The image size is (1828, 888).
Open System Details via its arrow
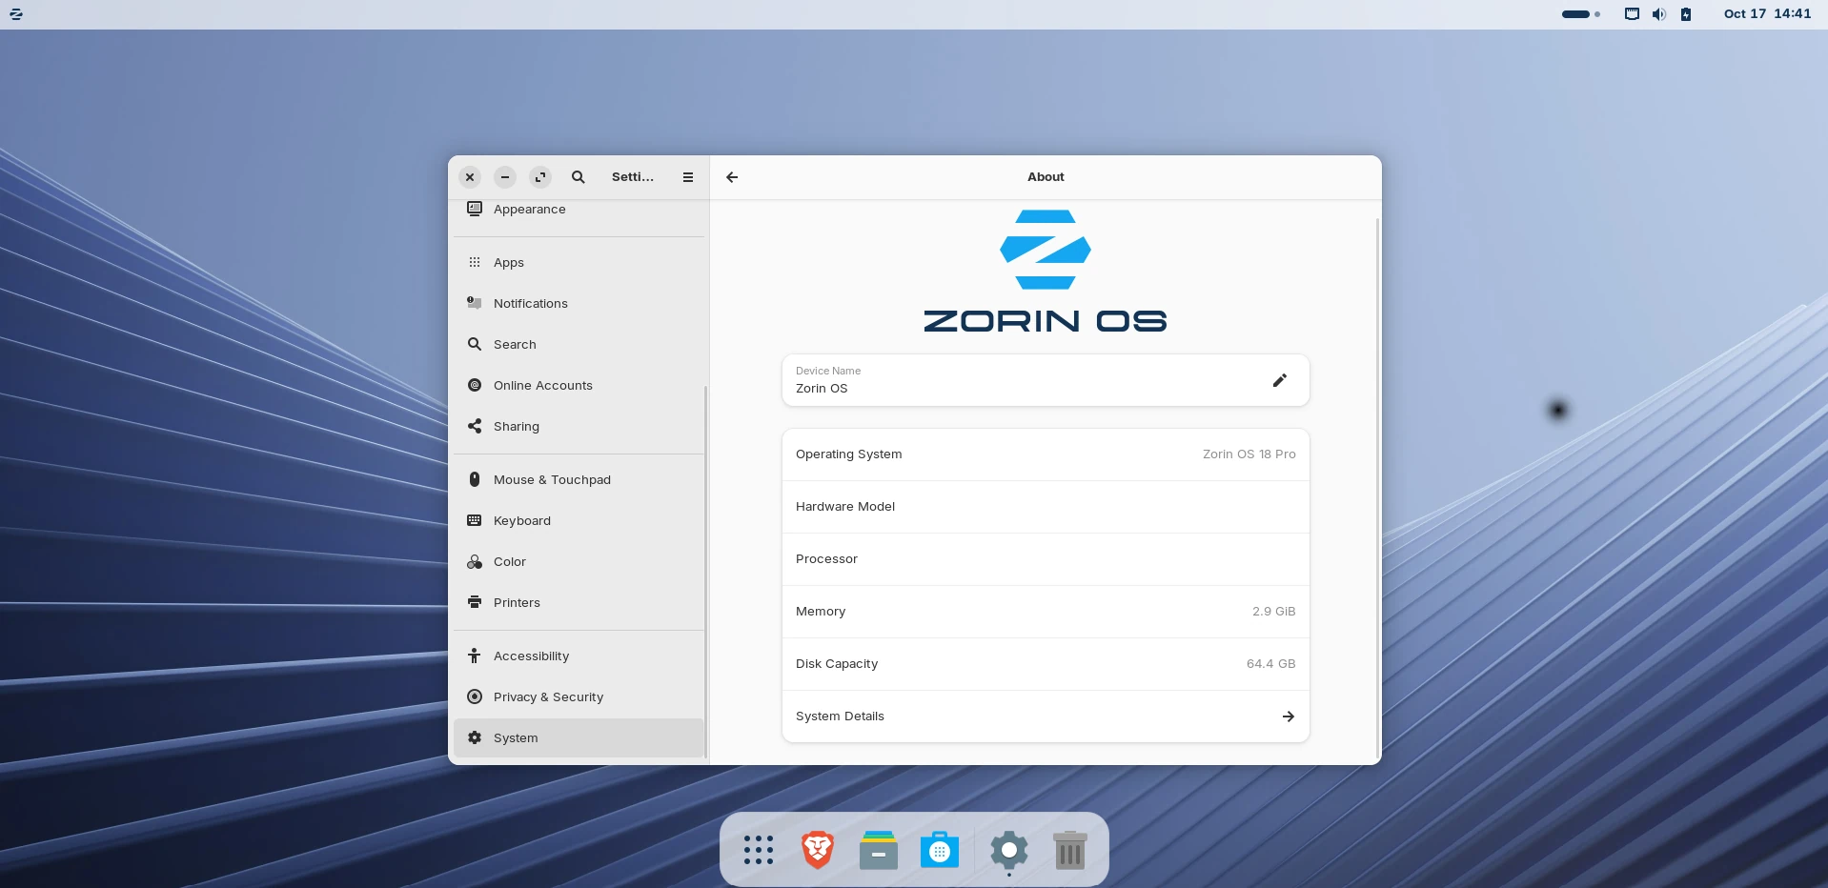1288,716
